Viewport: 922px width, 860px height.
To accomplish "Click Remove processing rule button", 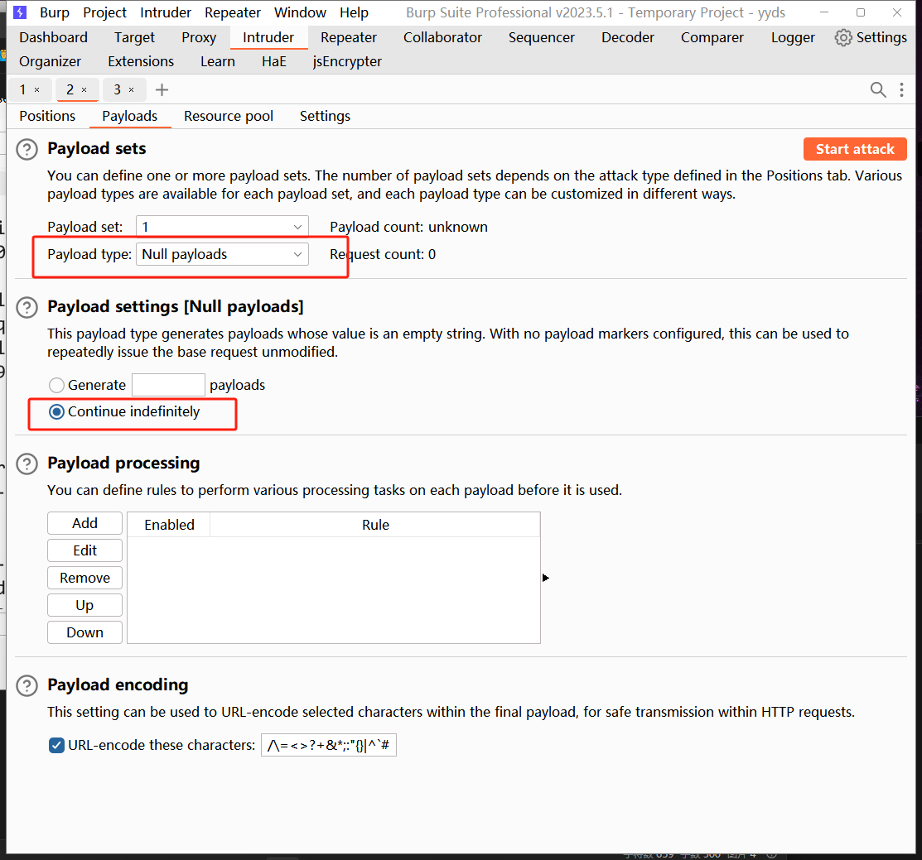I will [84, 578].
